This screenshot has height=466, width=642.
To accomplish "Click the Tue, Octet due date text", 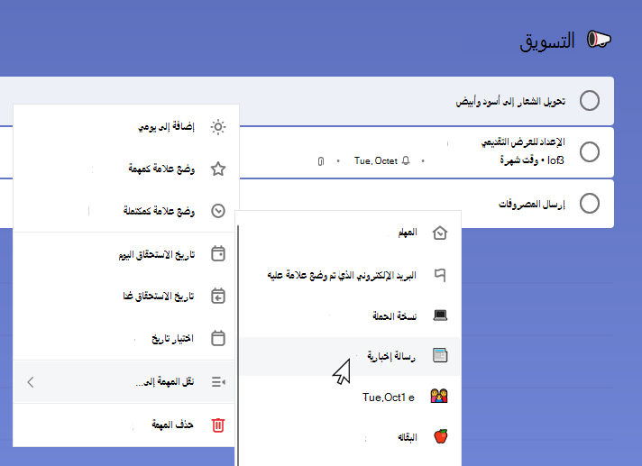I will [376, 161].
